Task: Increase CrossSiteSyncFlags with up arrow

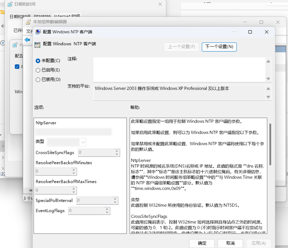Action: pos(117,151)
